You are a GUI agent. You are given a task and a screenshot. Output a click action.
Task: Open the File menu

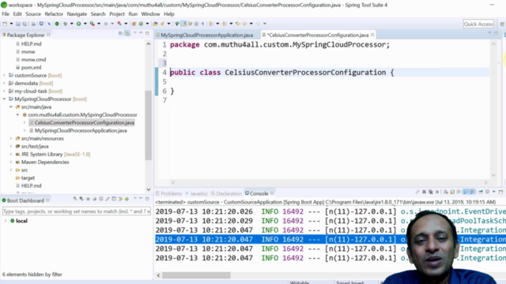[6, 14]
